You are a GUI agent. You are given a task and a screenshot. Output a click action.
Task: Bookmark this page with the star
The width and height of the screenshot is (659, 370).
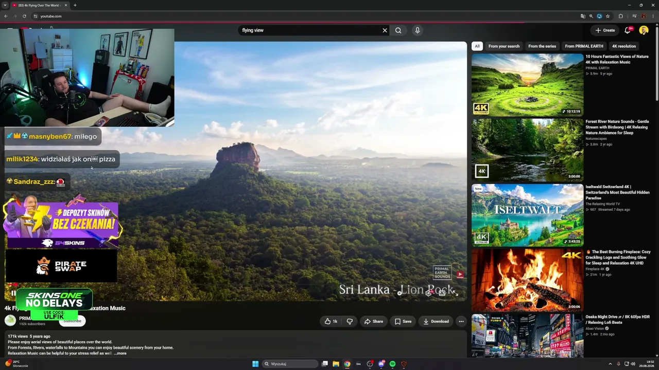(x=608, y=16)
